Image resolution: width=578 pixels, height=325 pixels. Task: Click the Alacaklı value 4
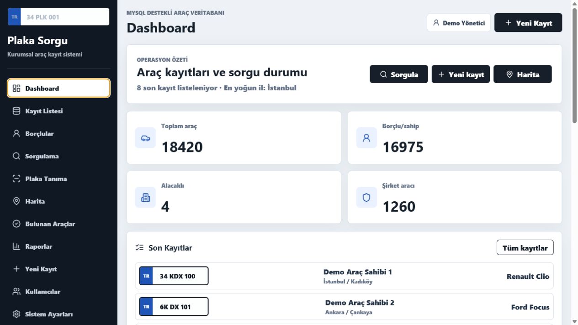(165, 207)
